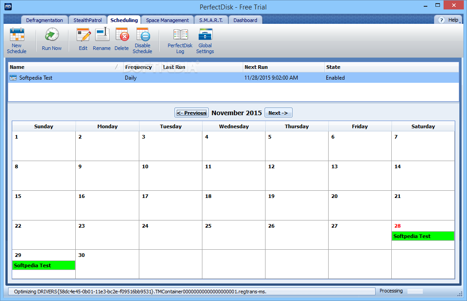Select day 13 in the calendar
Viewport: 467px width, 301px height.
coord(360,175)
